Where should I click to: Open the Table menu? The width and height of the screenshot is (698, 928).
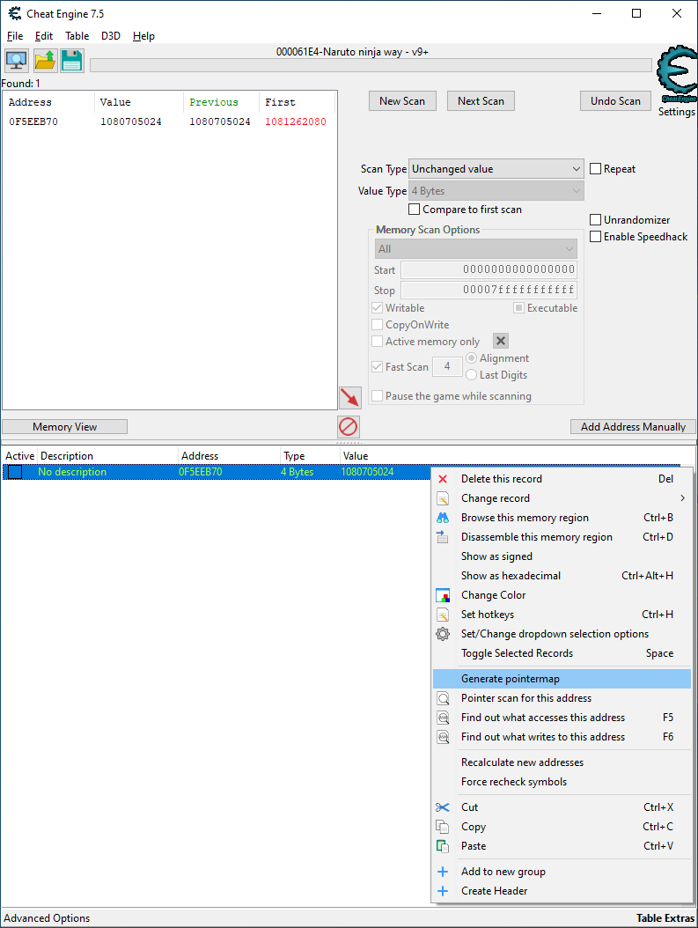tap(77, 36)
